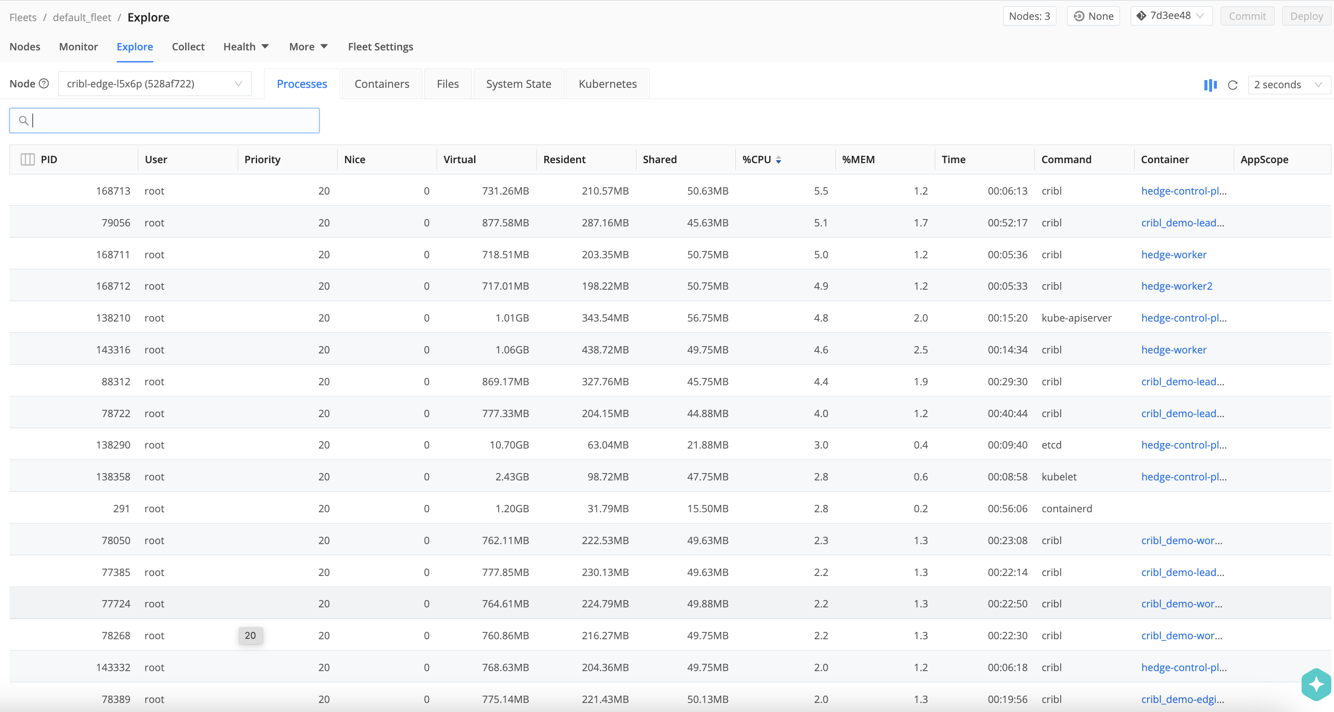This screenshot has width=1334, height=712.
Task: Click the Node help question mark icon
Action: click(44, 84)
